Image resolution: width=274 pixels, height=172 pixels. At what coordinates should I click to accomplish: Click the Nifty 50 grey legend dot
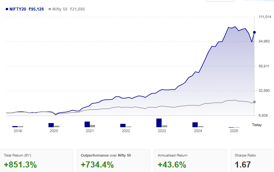click(50, 9)
